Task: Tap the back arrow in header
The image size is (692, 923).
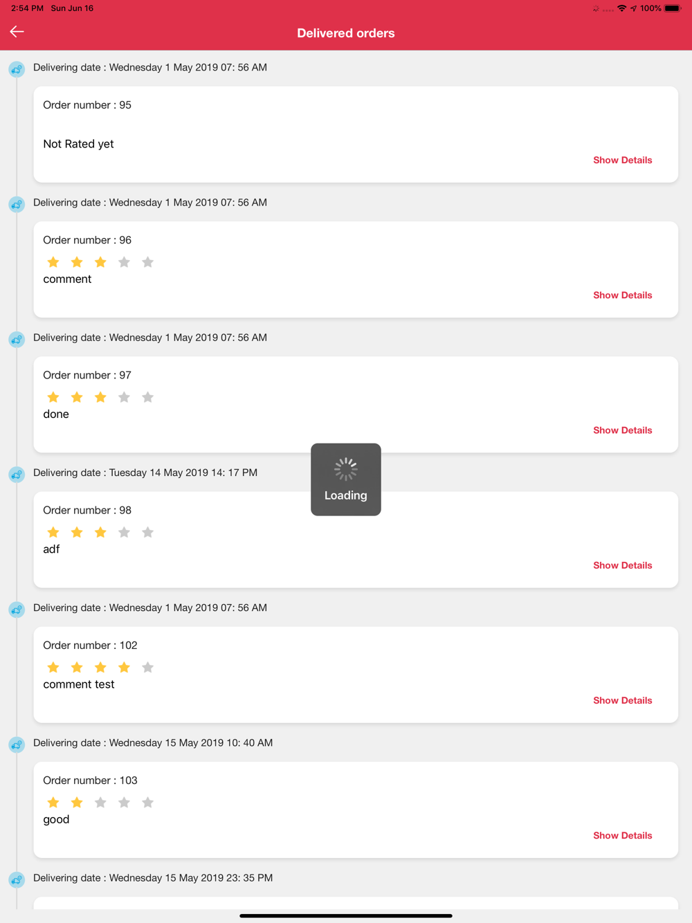Action: (17, 32)
